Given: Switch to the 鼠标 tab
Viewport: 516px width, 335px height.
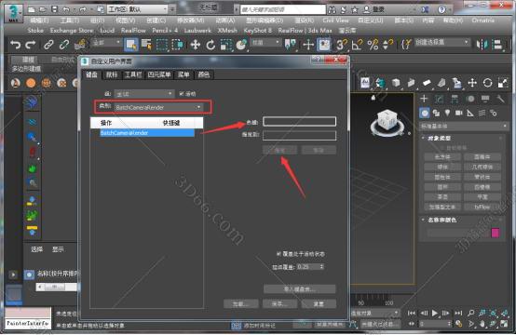Looking at the screenshot, I should pos(112,75).
